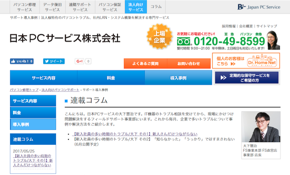Click the 受付時間 9:00〜21:00 text

(193, 49)
